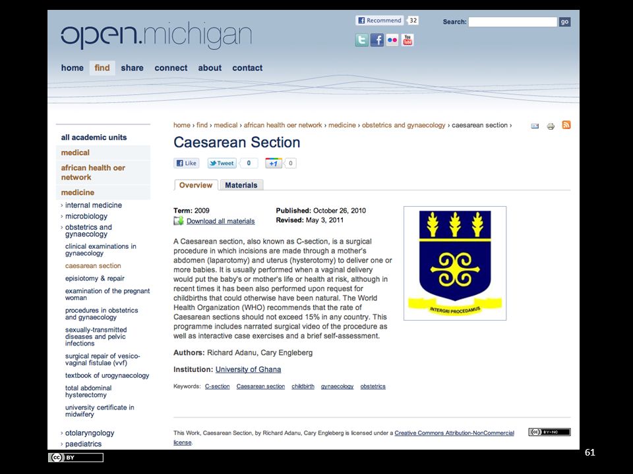Click the Tweet button
The image size is (633, 474).
(x=222, y=163)
